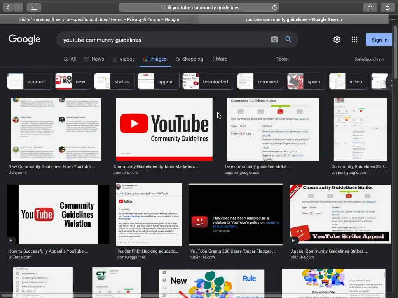Screen dimensions: 398x298
Task: Filter by the account chip
Action: point(30,81)
